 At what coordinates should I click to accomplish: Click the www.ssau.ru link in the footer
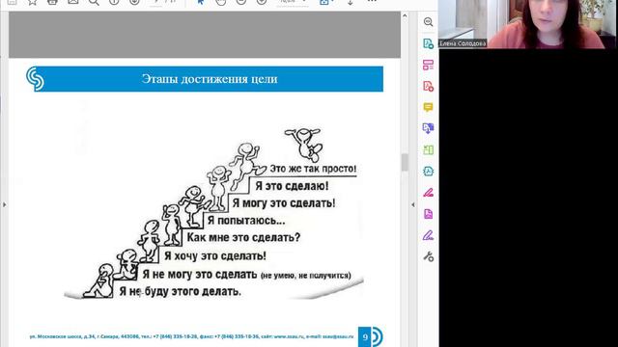289,336
